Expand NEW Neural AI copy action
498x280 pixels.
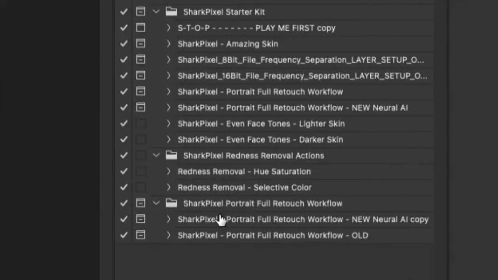coord(168,219)
